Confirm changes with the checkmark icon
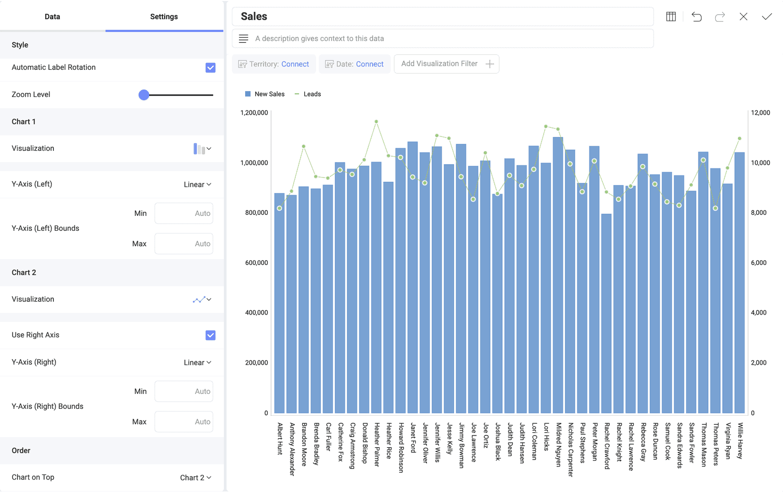 click(x=767, y=17)
